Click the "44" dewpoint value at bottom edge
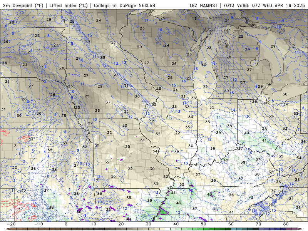 (129, 219)
